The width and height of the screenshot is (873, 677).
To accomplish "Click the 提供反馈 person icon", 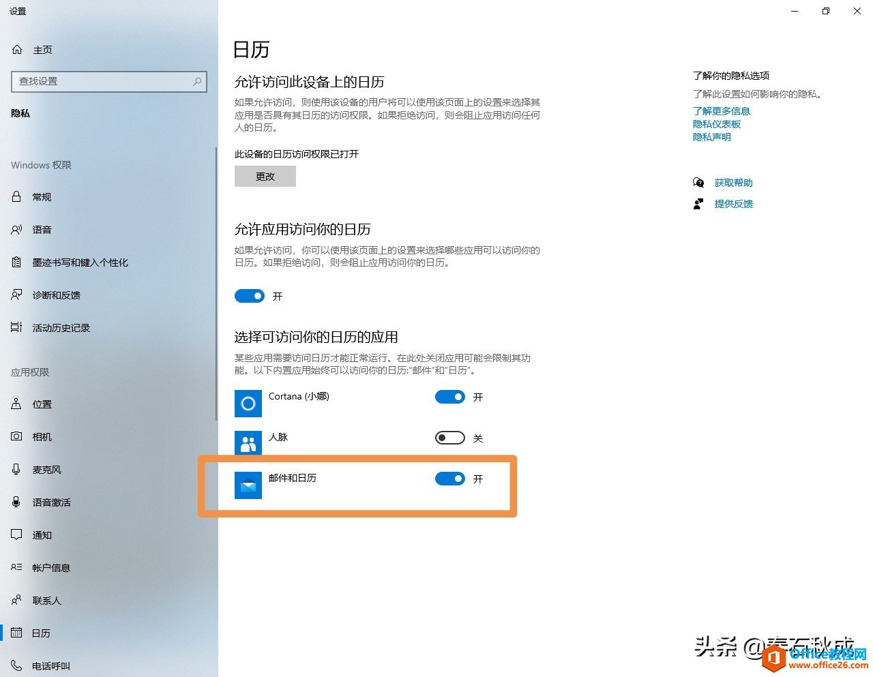I will [x=698, y=204].
